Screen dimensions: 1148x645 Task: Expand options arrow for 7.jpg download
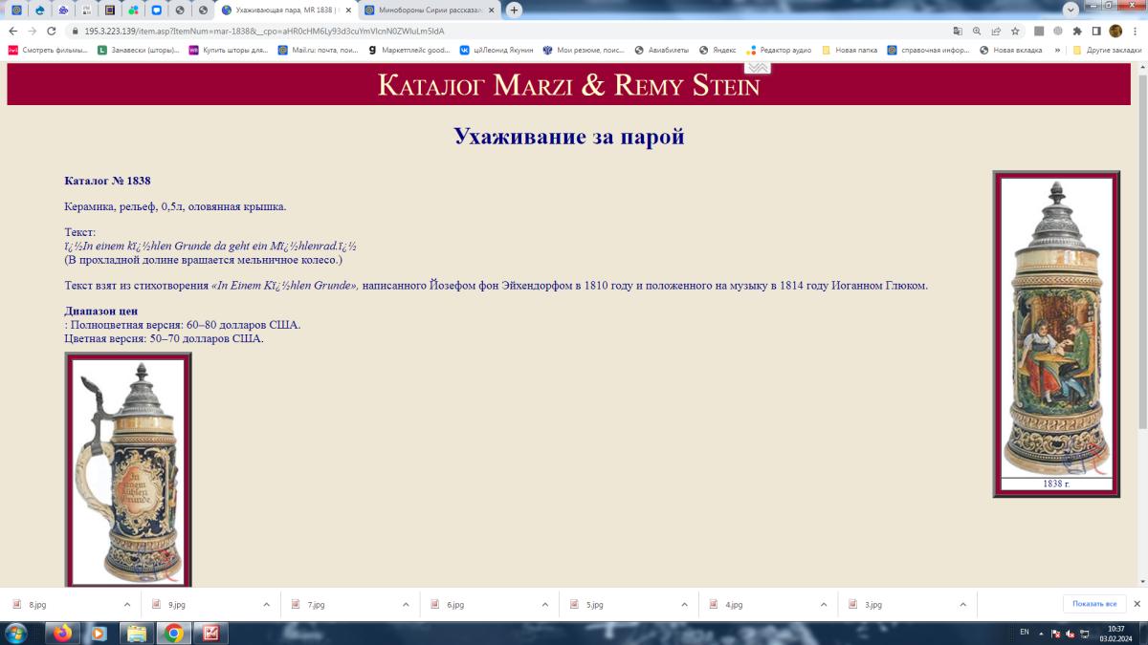[406, 604]
